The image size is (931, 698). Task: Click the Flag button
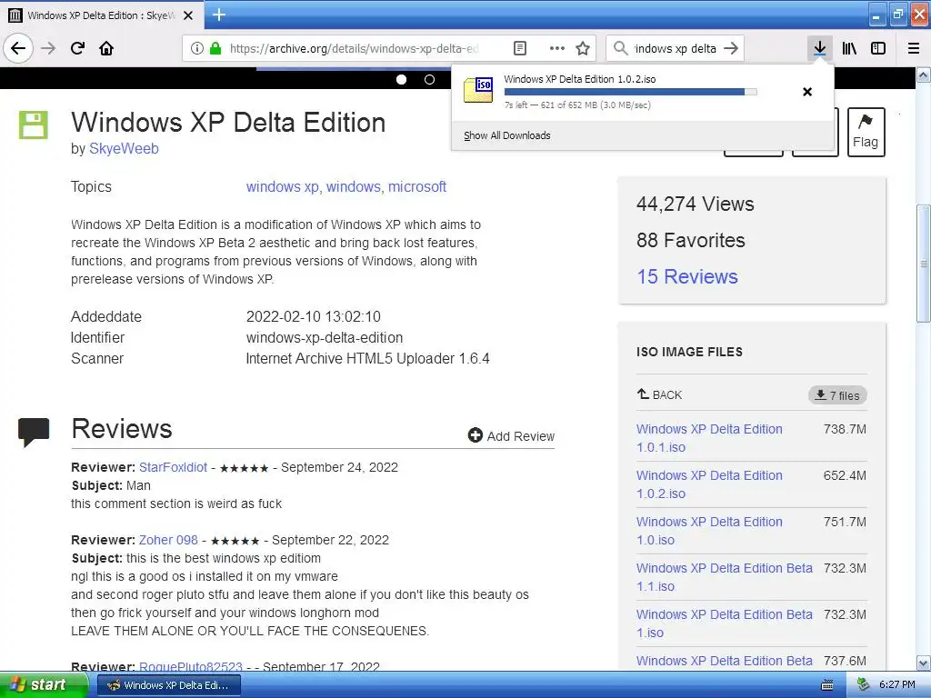coord(866,132)
